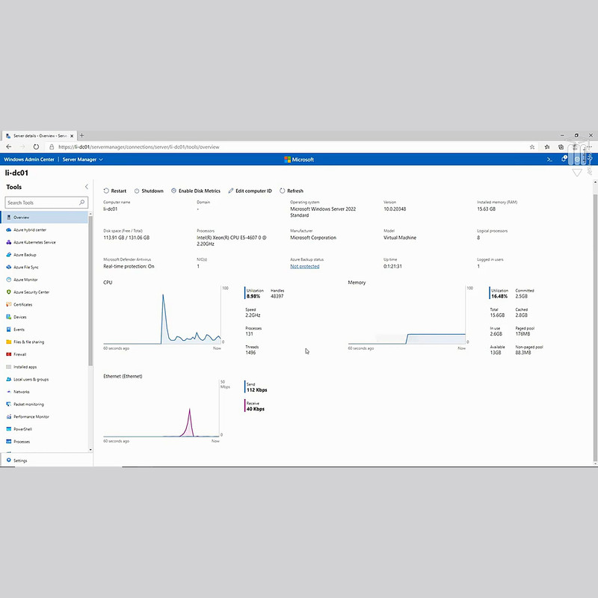Screen dimensions: 598x598
Task: Go to Windows Admin Center home
Action: (29, 159)
